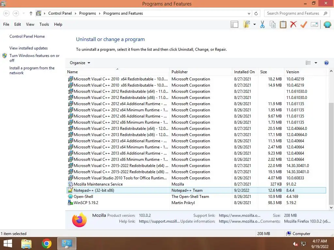Go to Control Panel Home
Screen dimensions: 334x250
coord(27,36)
